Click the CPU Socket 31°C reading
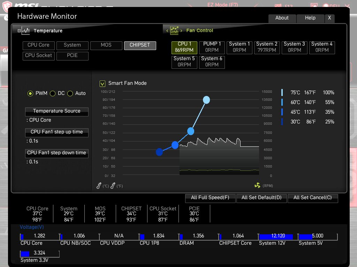The height and width of the screenshot is (267, 357). pyautogui.click(x=163, y=214)
